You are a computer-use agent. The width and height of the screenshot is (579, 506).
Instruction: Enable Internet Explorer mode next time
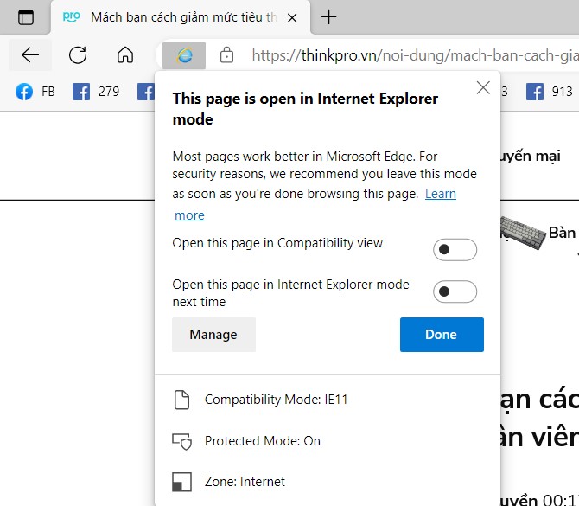point(455,291)
